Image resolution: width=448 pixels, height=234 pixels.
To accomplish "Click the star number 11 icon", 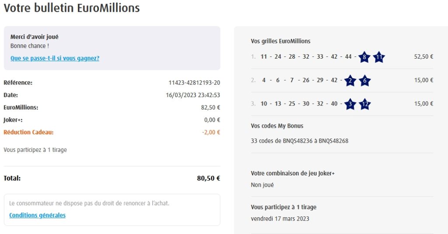I will click(379, 57).
